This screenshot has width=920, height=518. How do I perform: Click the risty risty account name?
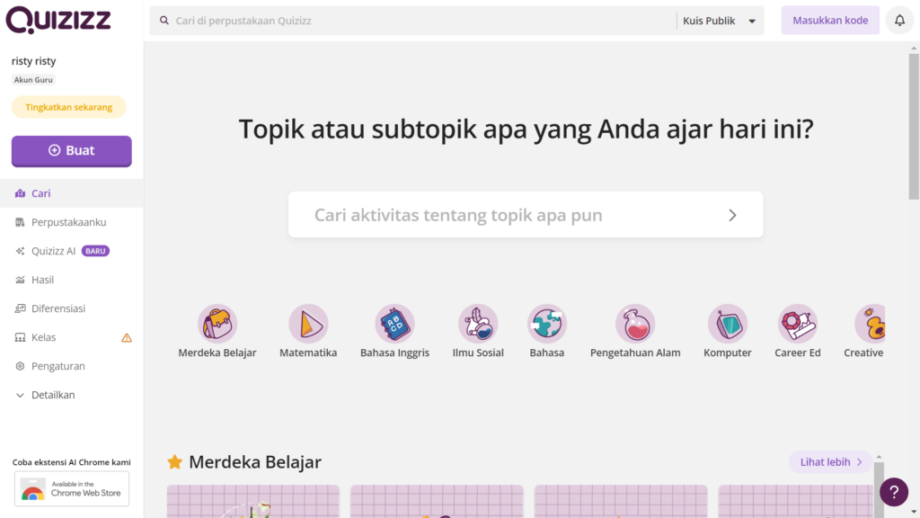tap(34, 61)
